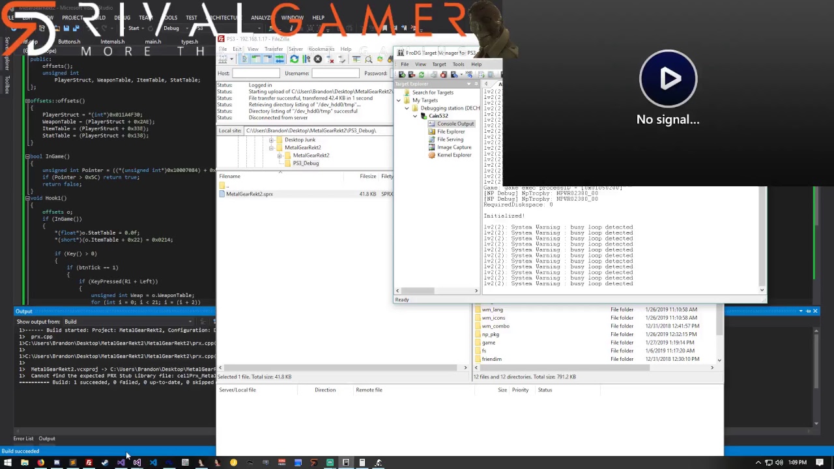This screenshot has height=469, width=834.
Task: Click the Windows Start button
Action: pyautogui.click(x=8, y=463)
